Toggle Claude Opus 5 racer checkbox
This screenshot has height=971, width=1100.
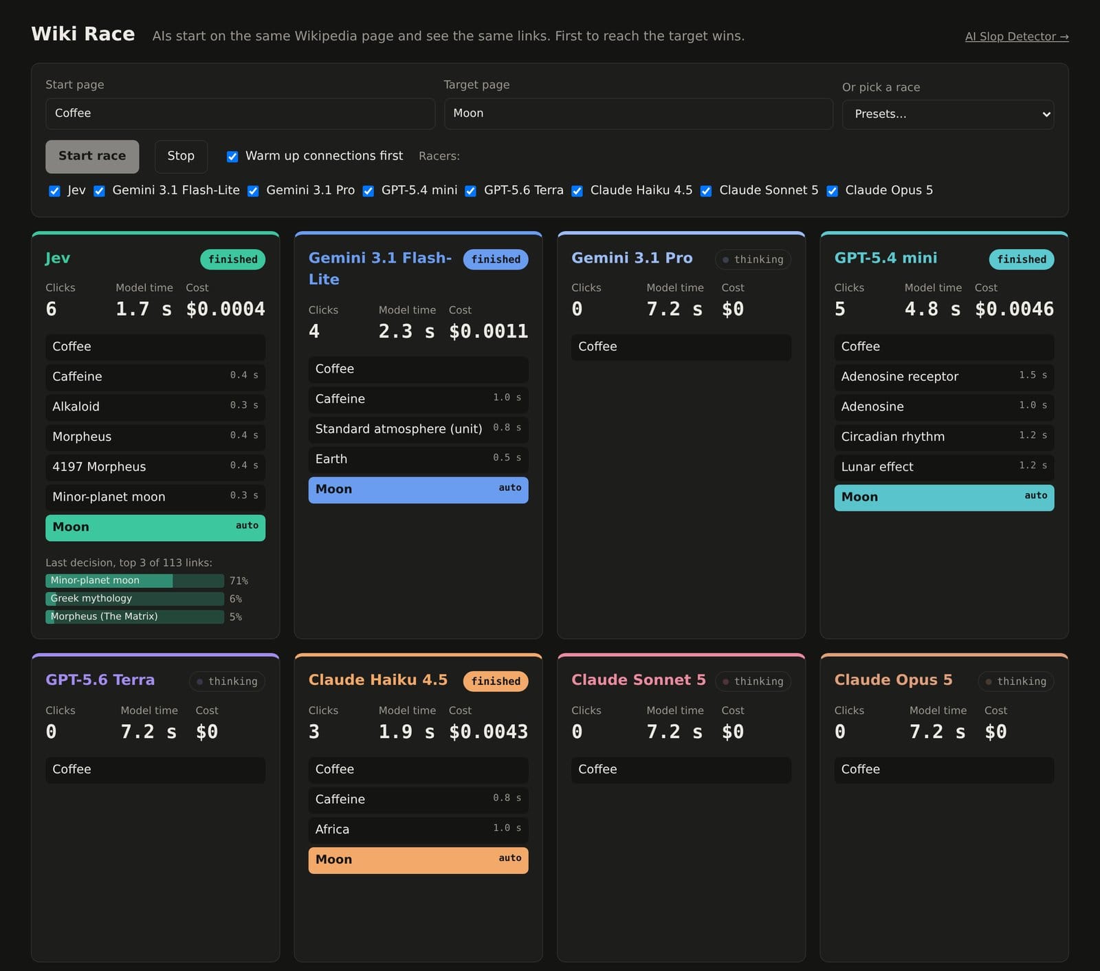click(833, 191)
